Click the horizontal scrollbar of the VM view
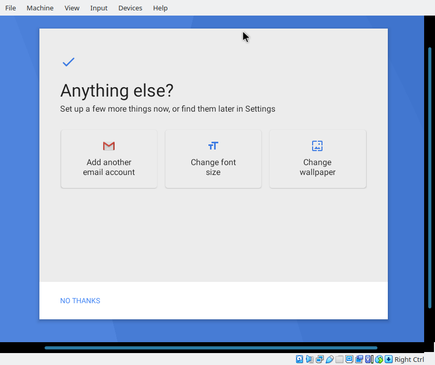The image size is (435, 365). click(x=211, y=348)
